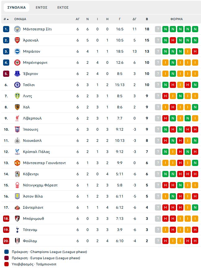Sort standings by the ΔΓ goal difference column
Screen dimensions: 201x270
pyautogui.click(x=135, y=19)
